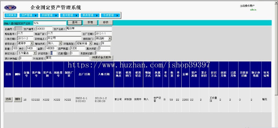Open 系统首页 menu item

click(11, 15)
